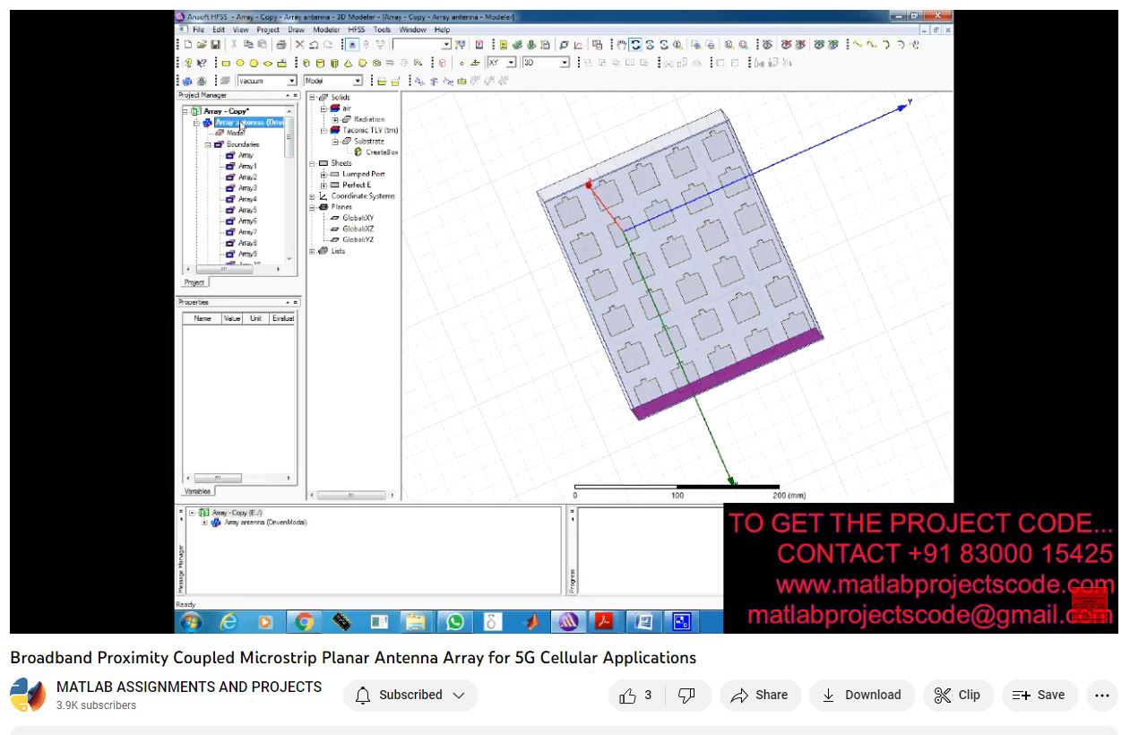Click the Share button
Image resolution: width=1130 pixels, height=735 pixels.
[x=760, y=696]
